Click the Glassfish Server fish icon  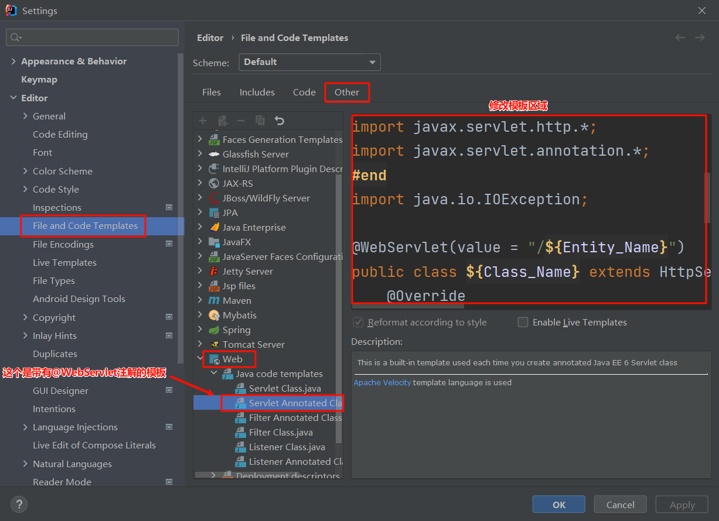(214, 154)
